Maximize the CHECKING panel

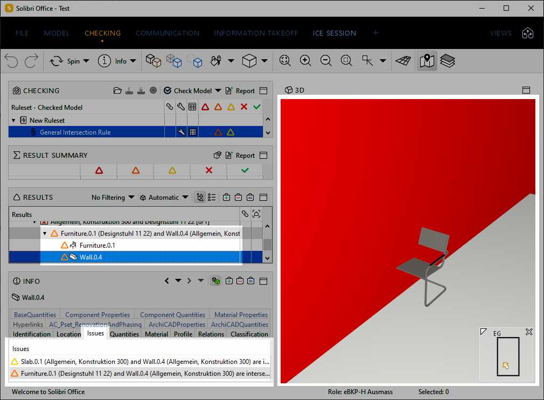[263, 91]
